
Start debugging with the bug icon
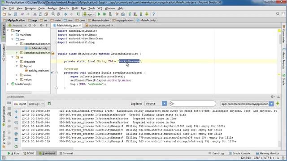pos(104,14)
